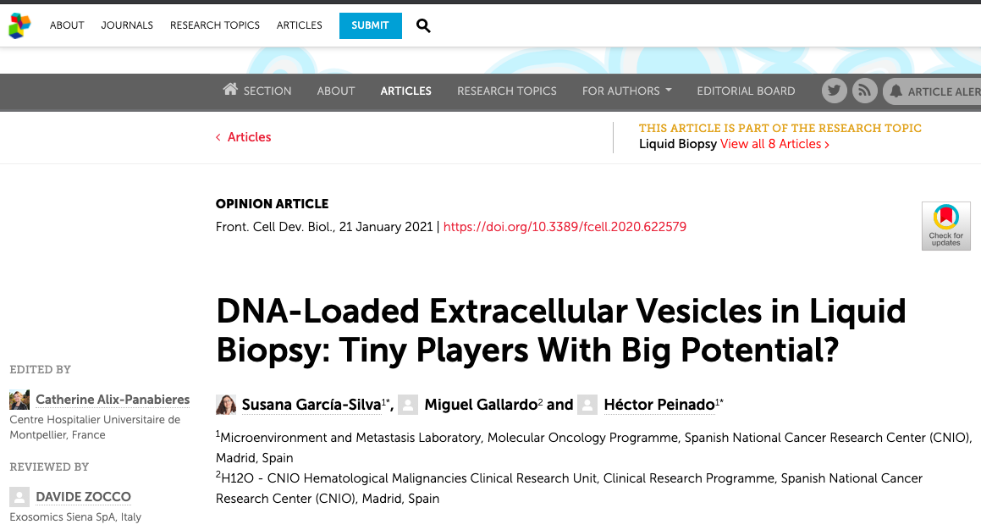
Task: Click the Check for updates badge
Action: [946, 226]
